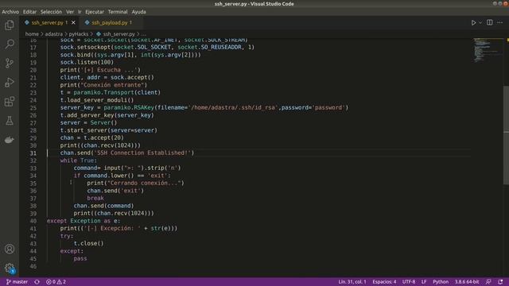Open the Accounts menu icon

(10, 249)
